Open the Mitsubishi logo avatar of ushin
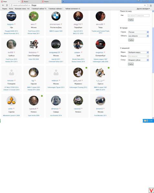This screenshot has width=154, height=193. tap(11, 101)
